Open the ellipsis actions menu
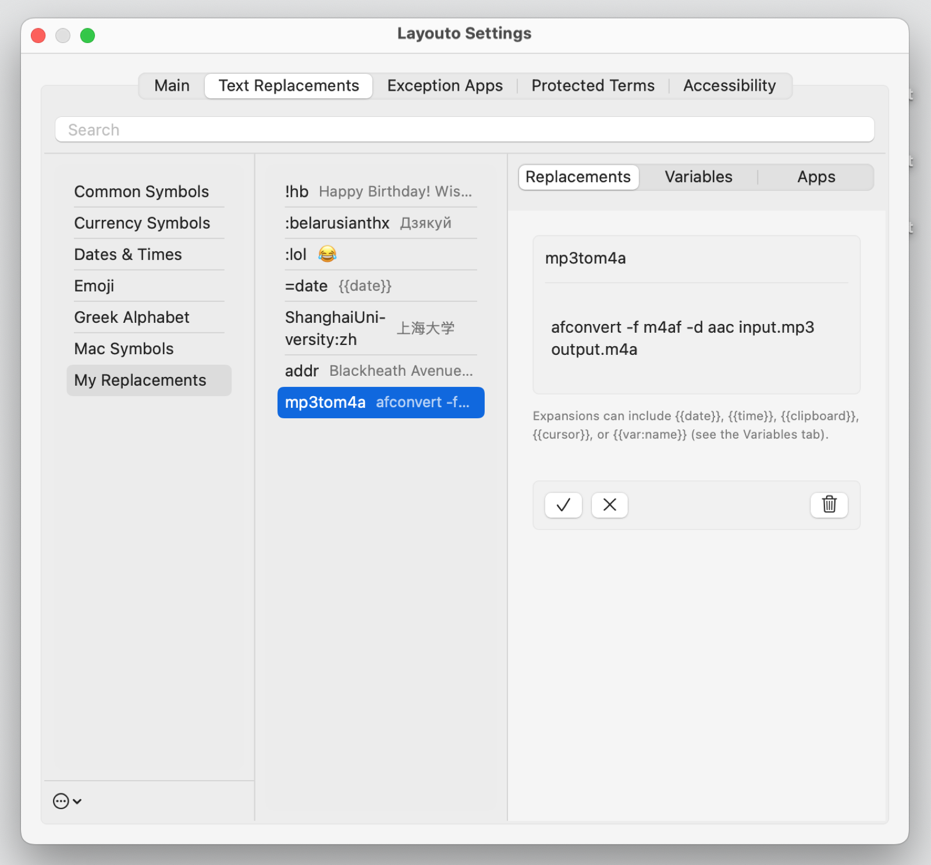The width and height of the screenshot is (931, 865). pyautogui.click(x=67, y=801)
